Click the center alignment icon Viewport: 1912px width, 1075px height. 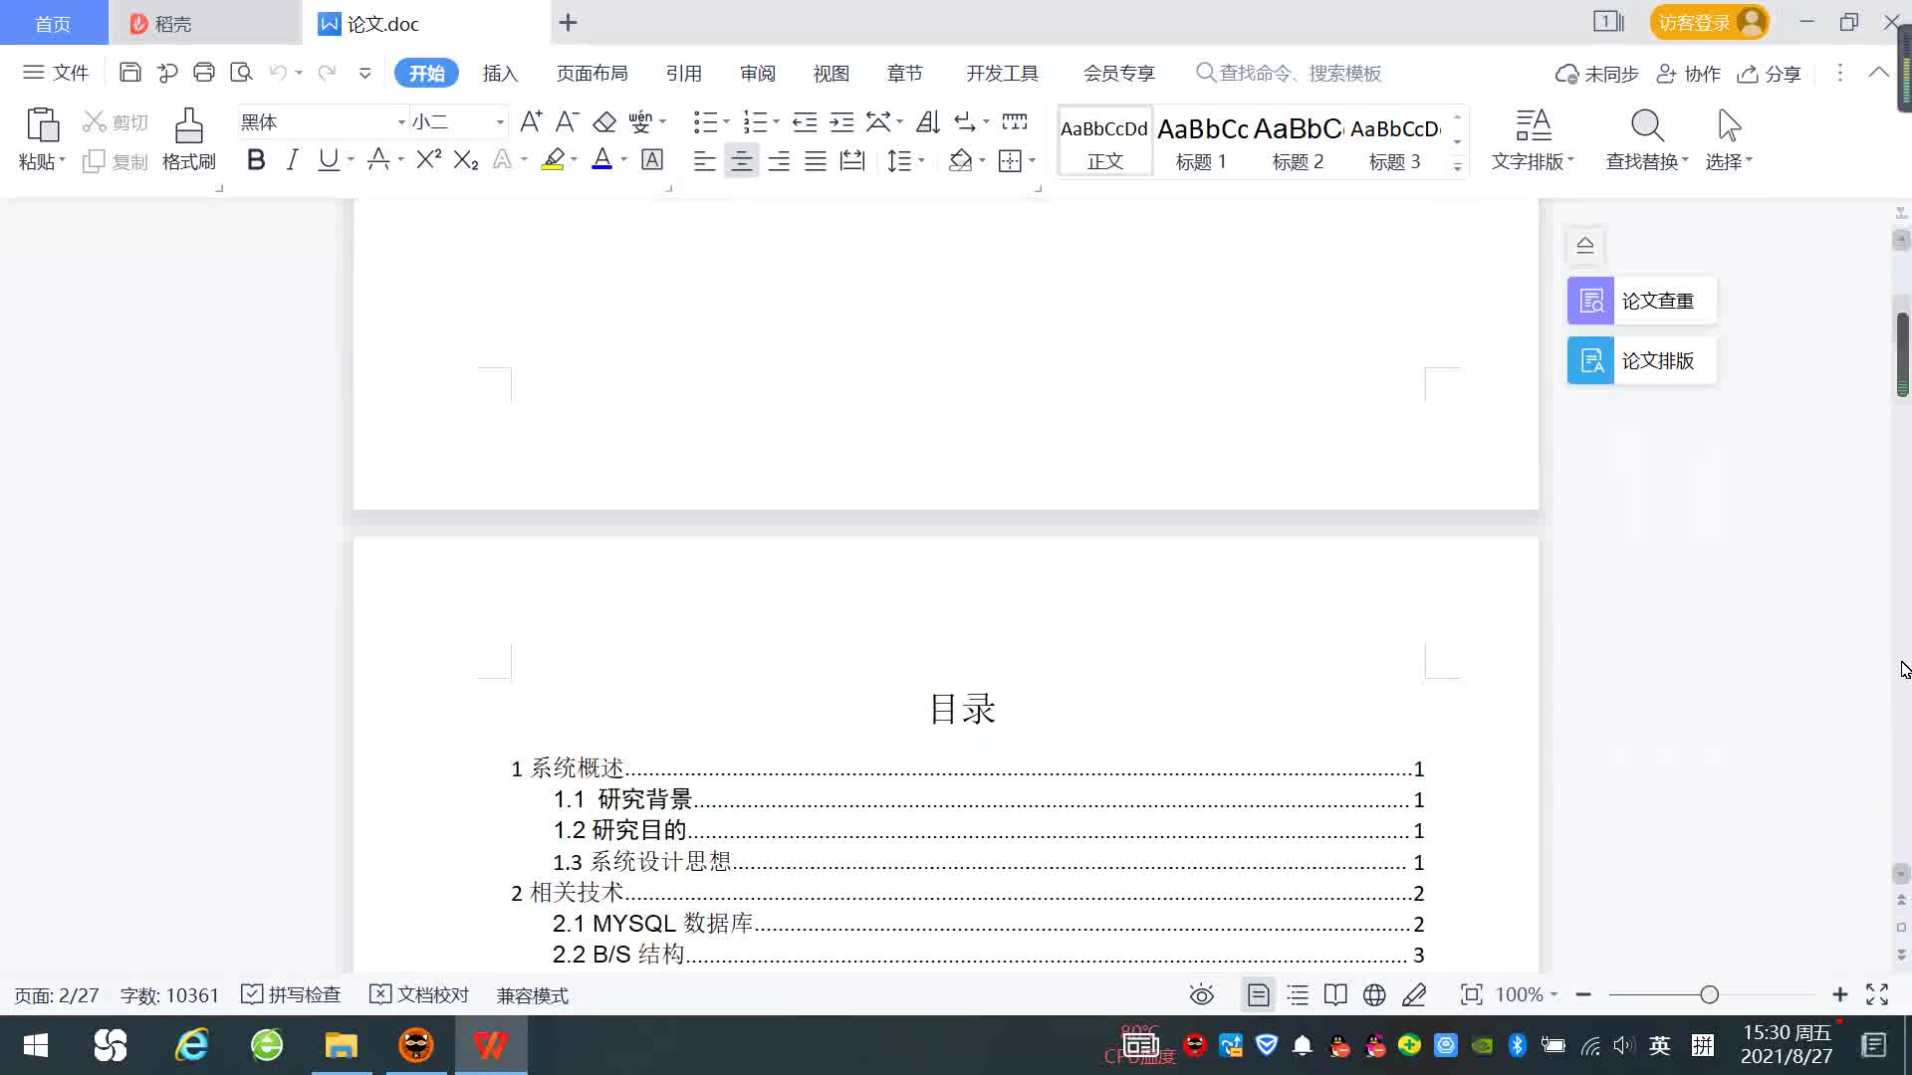[x=741, y=161]
